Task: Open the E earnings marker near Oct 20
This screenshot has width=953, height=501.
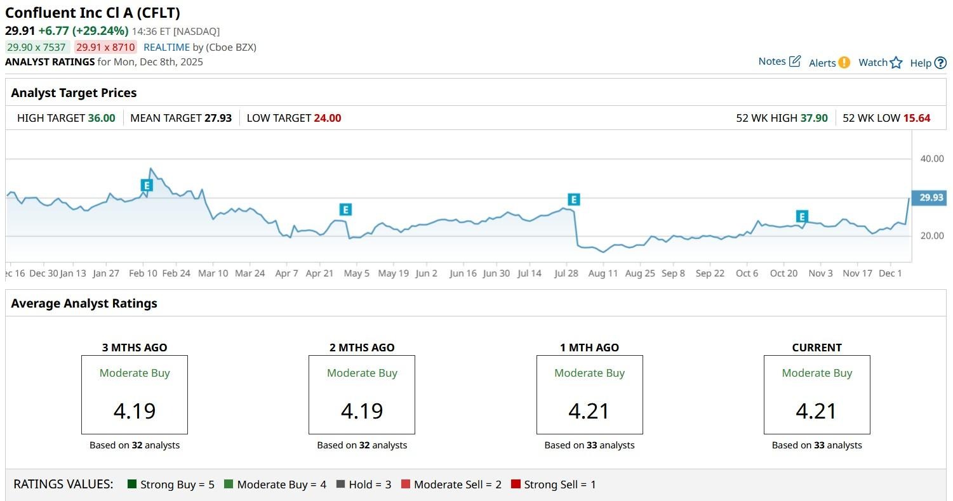Action: click(803, 216)
